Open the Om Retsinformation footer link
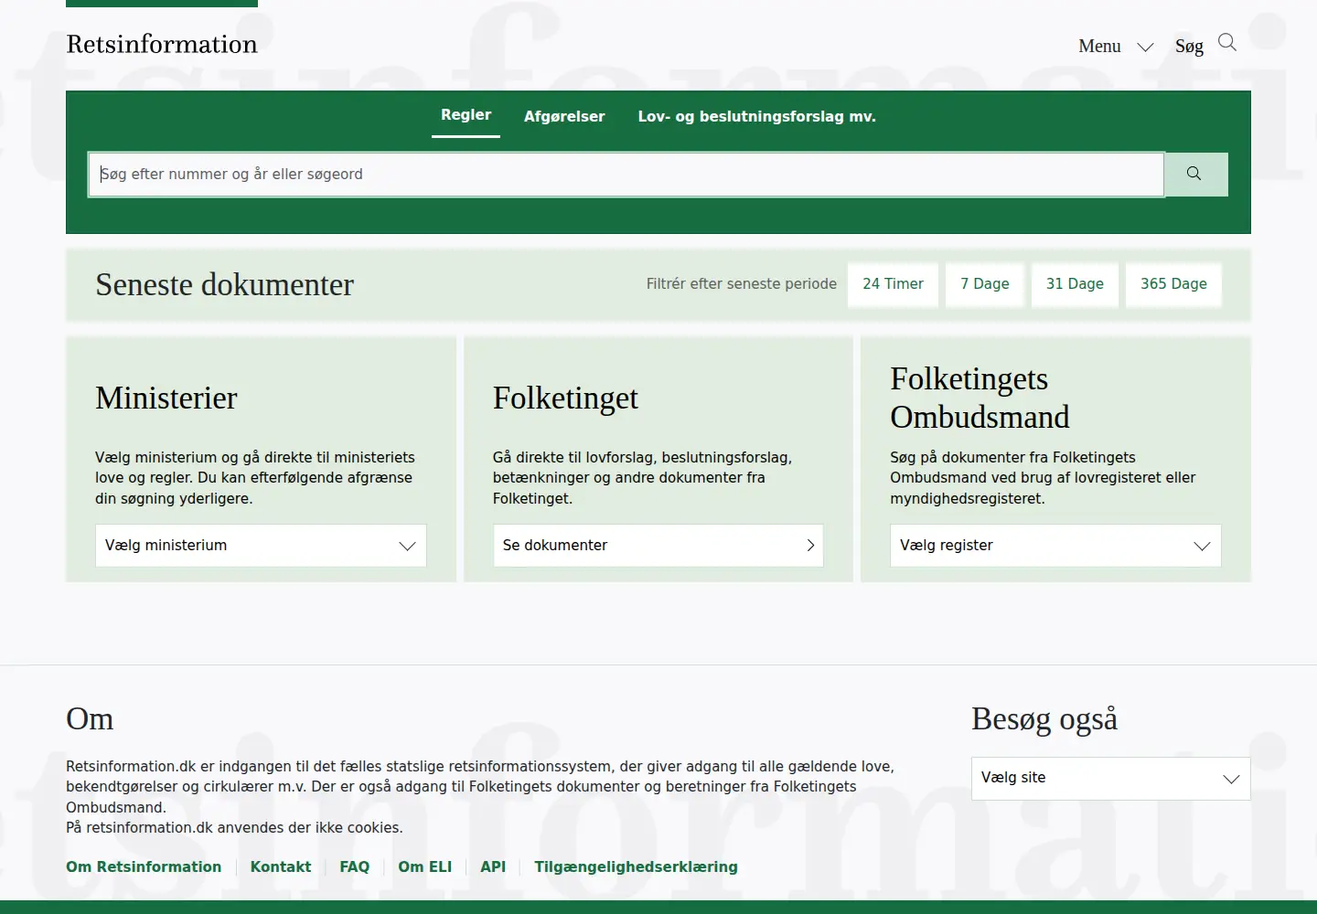 point(144,866)
